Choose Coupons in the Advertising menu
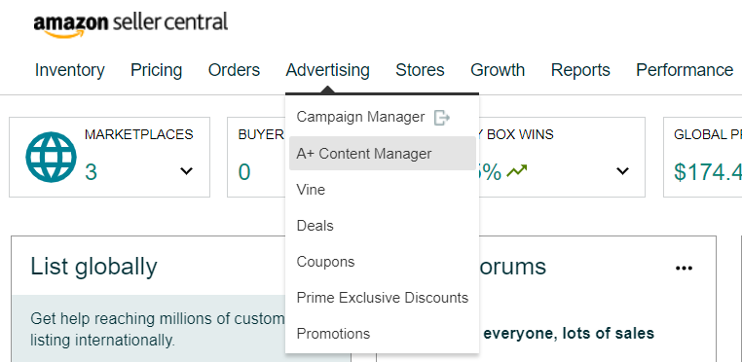Viewport: 742px width, 362px height. pyautogui.click(x=383, y=262)
